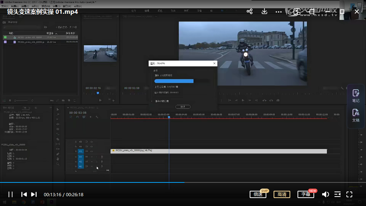The width and height of the screenshot is (366, 206).
Task: Toggle the A3 audio track target
Action: pos(80,166)
